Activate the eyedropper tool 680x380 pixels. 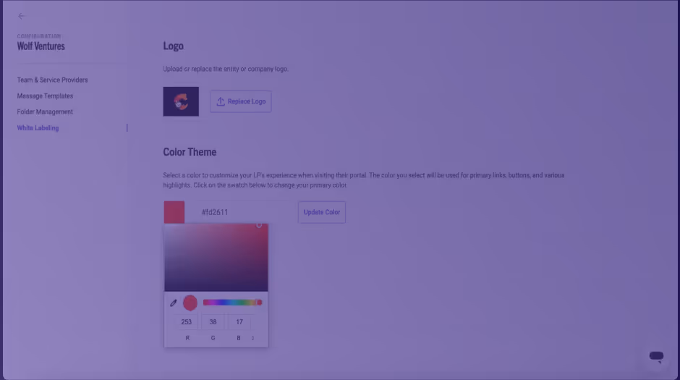coord(174,303)
